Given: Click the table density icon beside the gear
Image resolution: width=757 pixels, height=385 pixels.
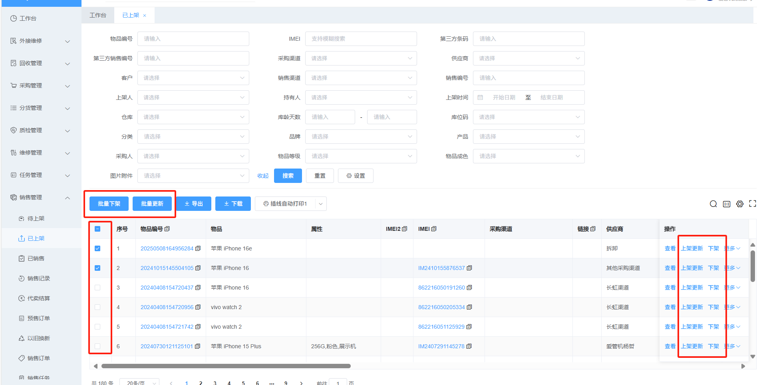Looking at the screenshot, I should click(x=727, y=204).
